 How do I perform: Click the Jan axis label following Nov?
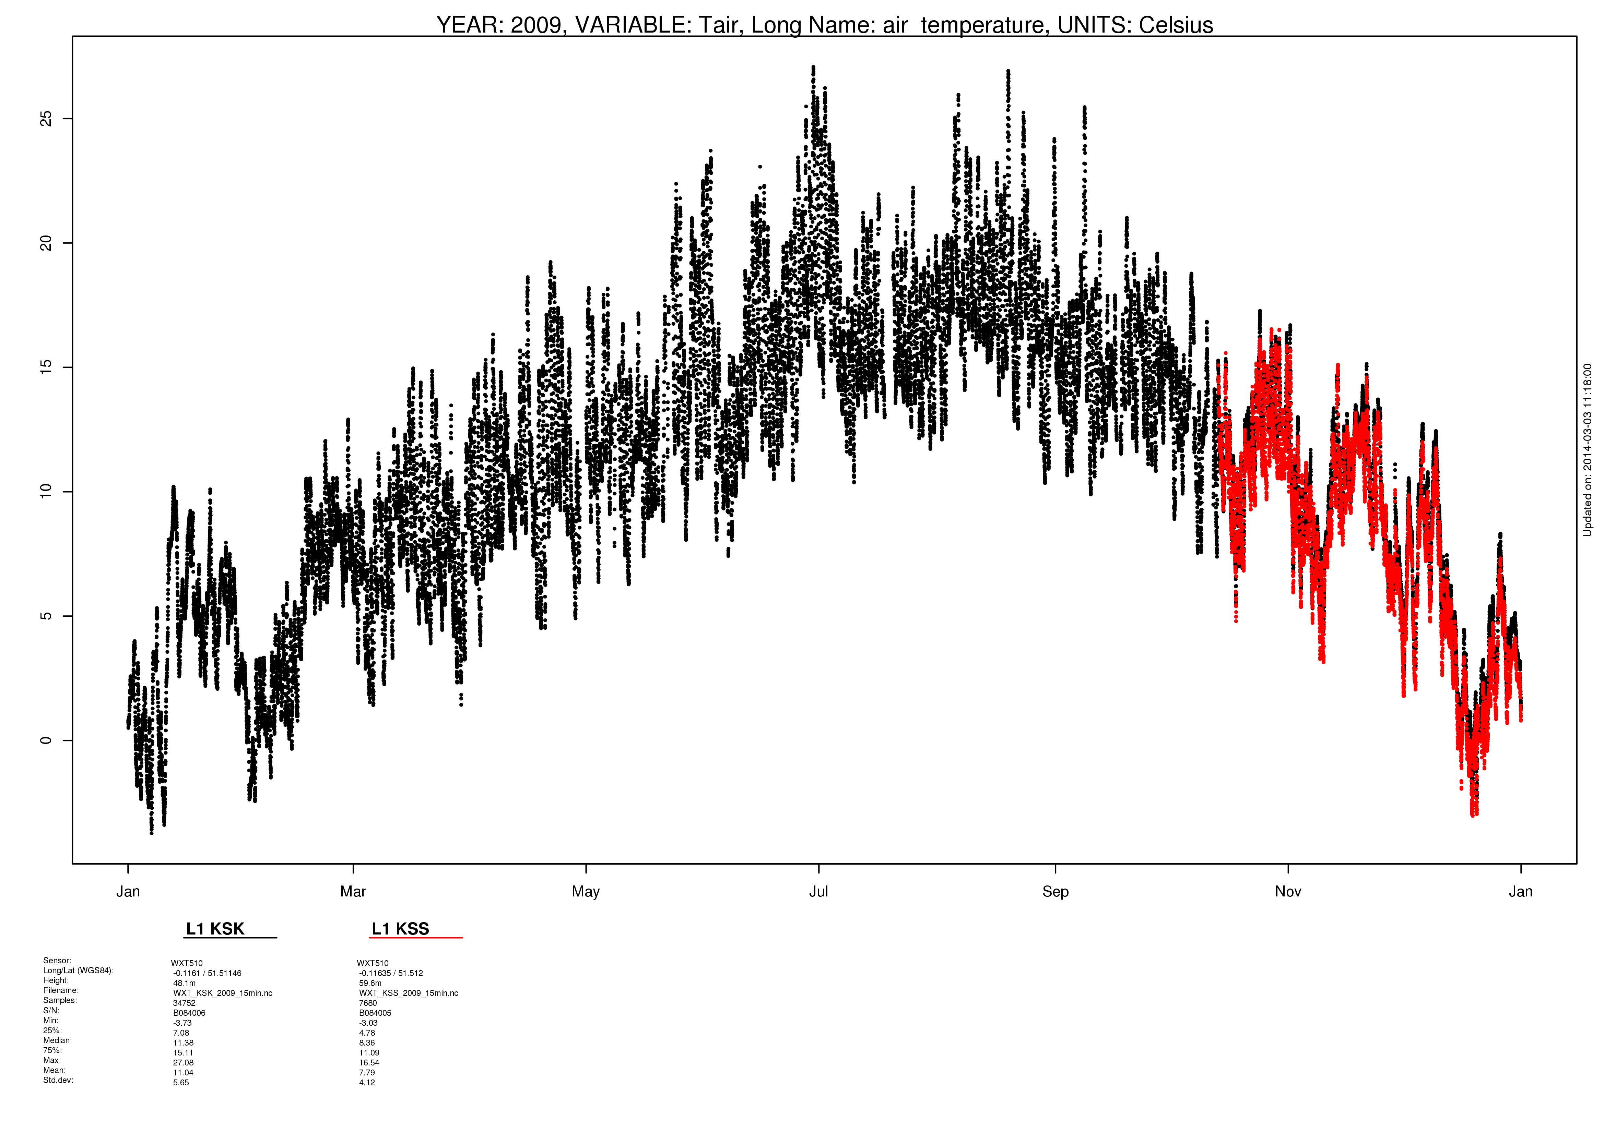[x=1520, y=892]
